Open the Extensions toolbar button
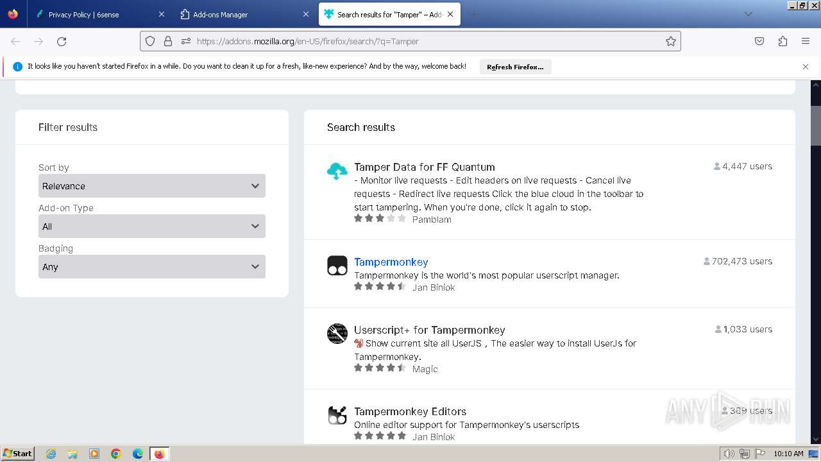Screen dimensions: 821x462 click(x=783, y=41)
